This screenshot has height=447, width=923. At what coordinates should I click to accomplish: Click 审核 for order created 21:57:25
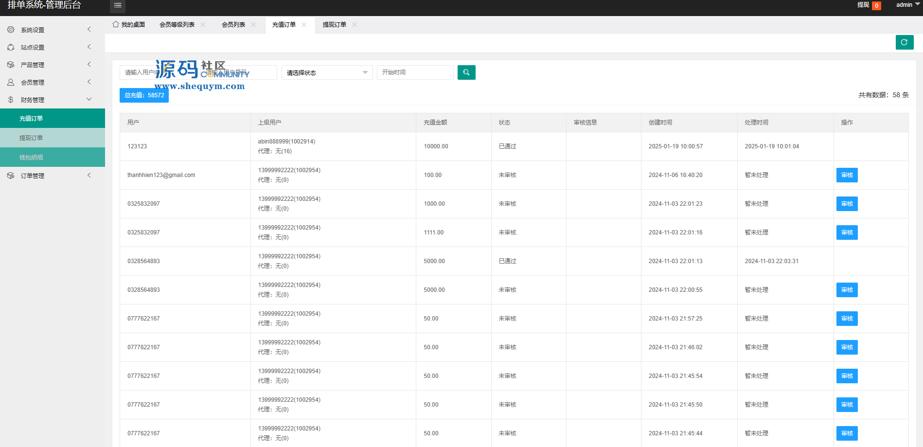[847, 319]
